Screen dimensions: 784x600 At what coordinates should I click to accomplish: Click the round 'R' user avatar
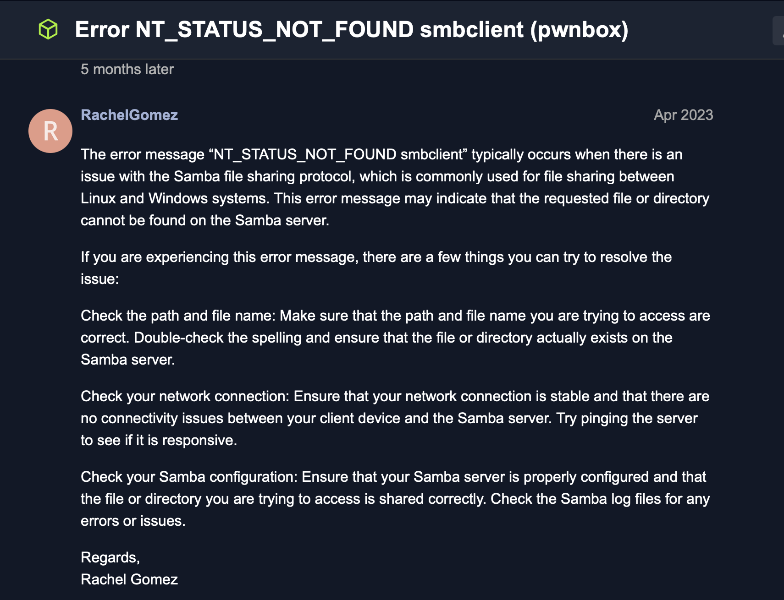[x=50, y=131]
